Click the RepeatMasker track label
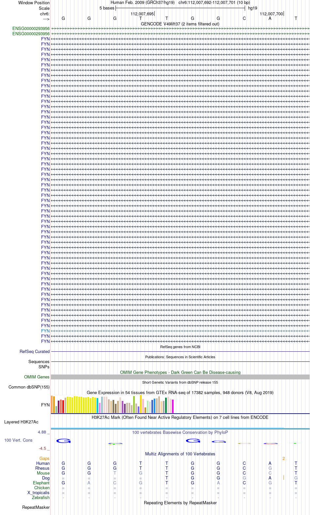Screen dimensions: 310x515 [36, 507]
